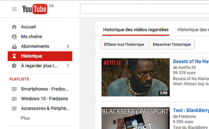
Task: Open the BlackBerry Passport video thumbnail
Action: (136, 118)
